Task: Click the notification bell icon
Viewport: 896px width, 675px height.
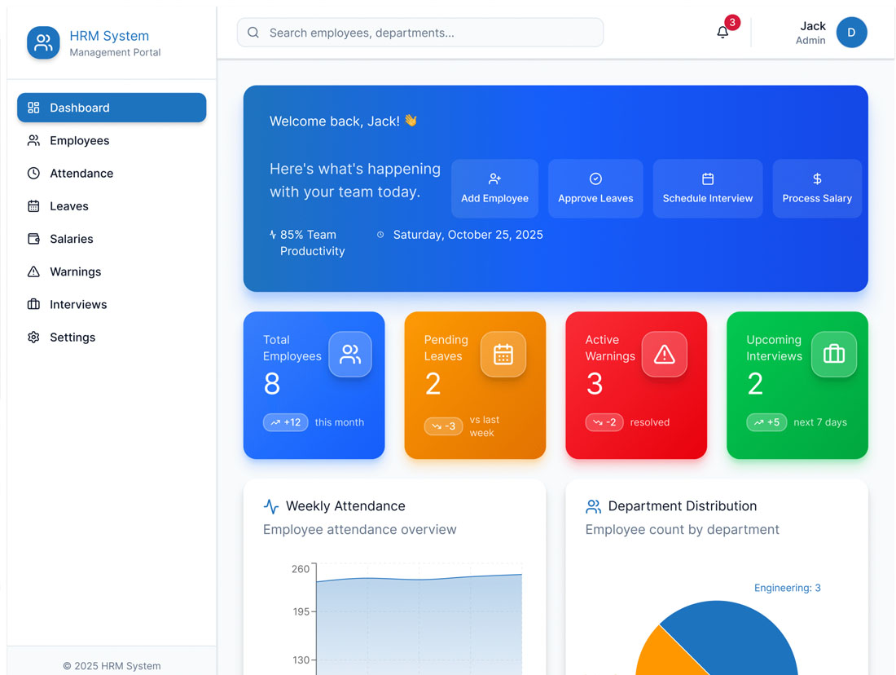Action: pos(723,33)
